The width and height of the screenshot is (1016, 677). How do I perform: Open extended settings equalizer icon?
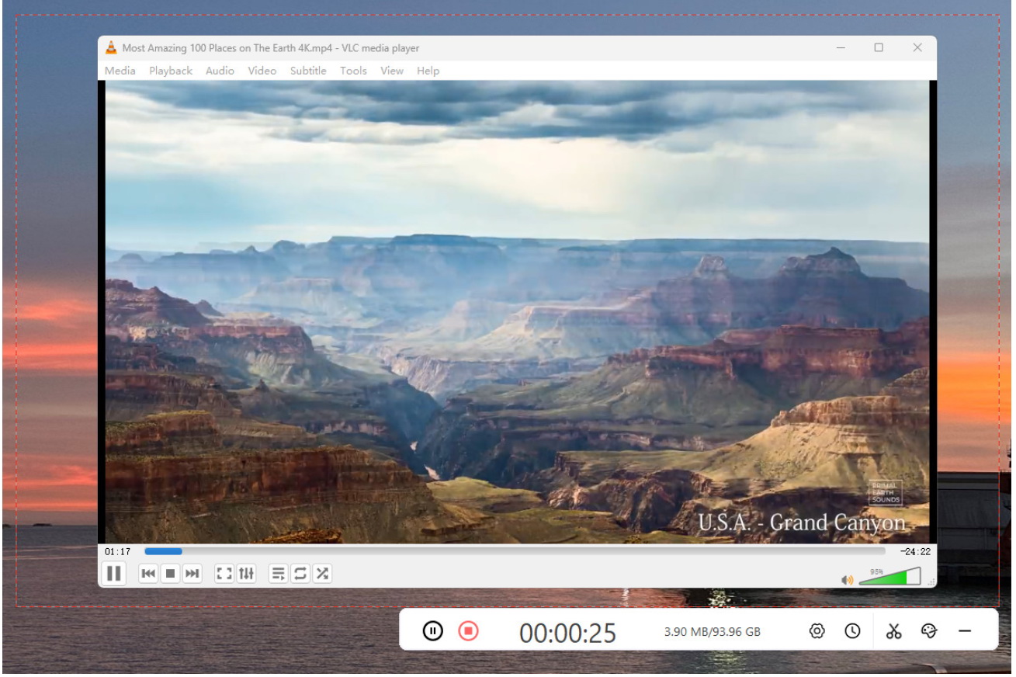tap(246, 574)
